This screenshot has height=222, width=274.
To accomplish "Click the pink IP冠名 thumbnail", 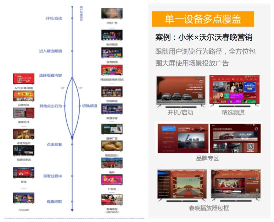I will (x=112, y=180).
